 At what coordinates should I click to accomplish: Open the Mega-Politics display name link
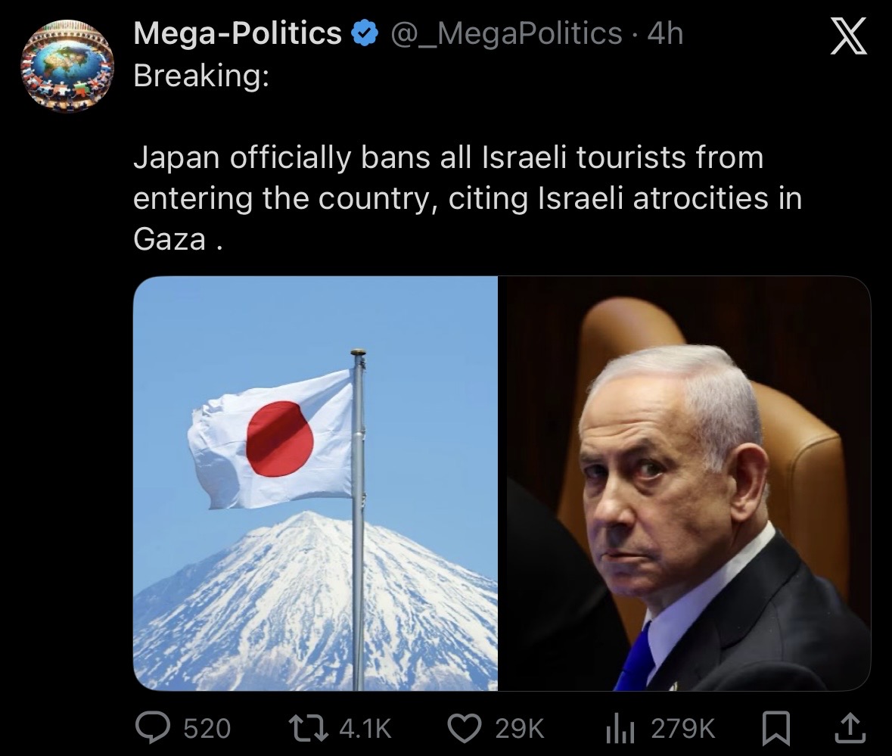point(238,33)
